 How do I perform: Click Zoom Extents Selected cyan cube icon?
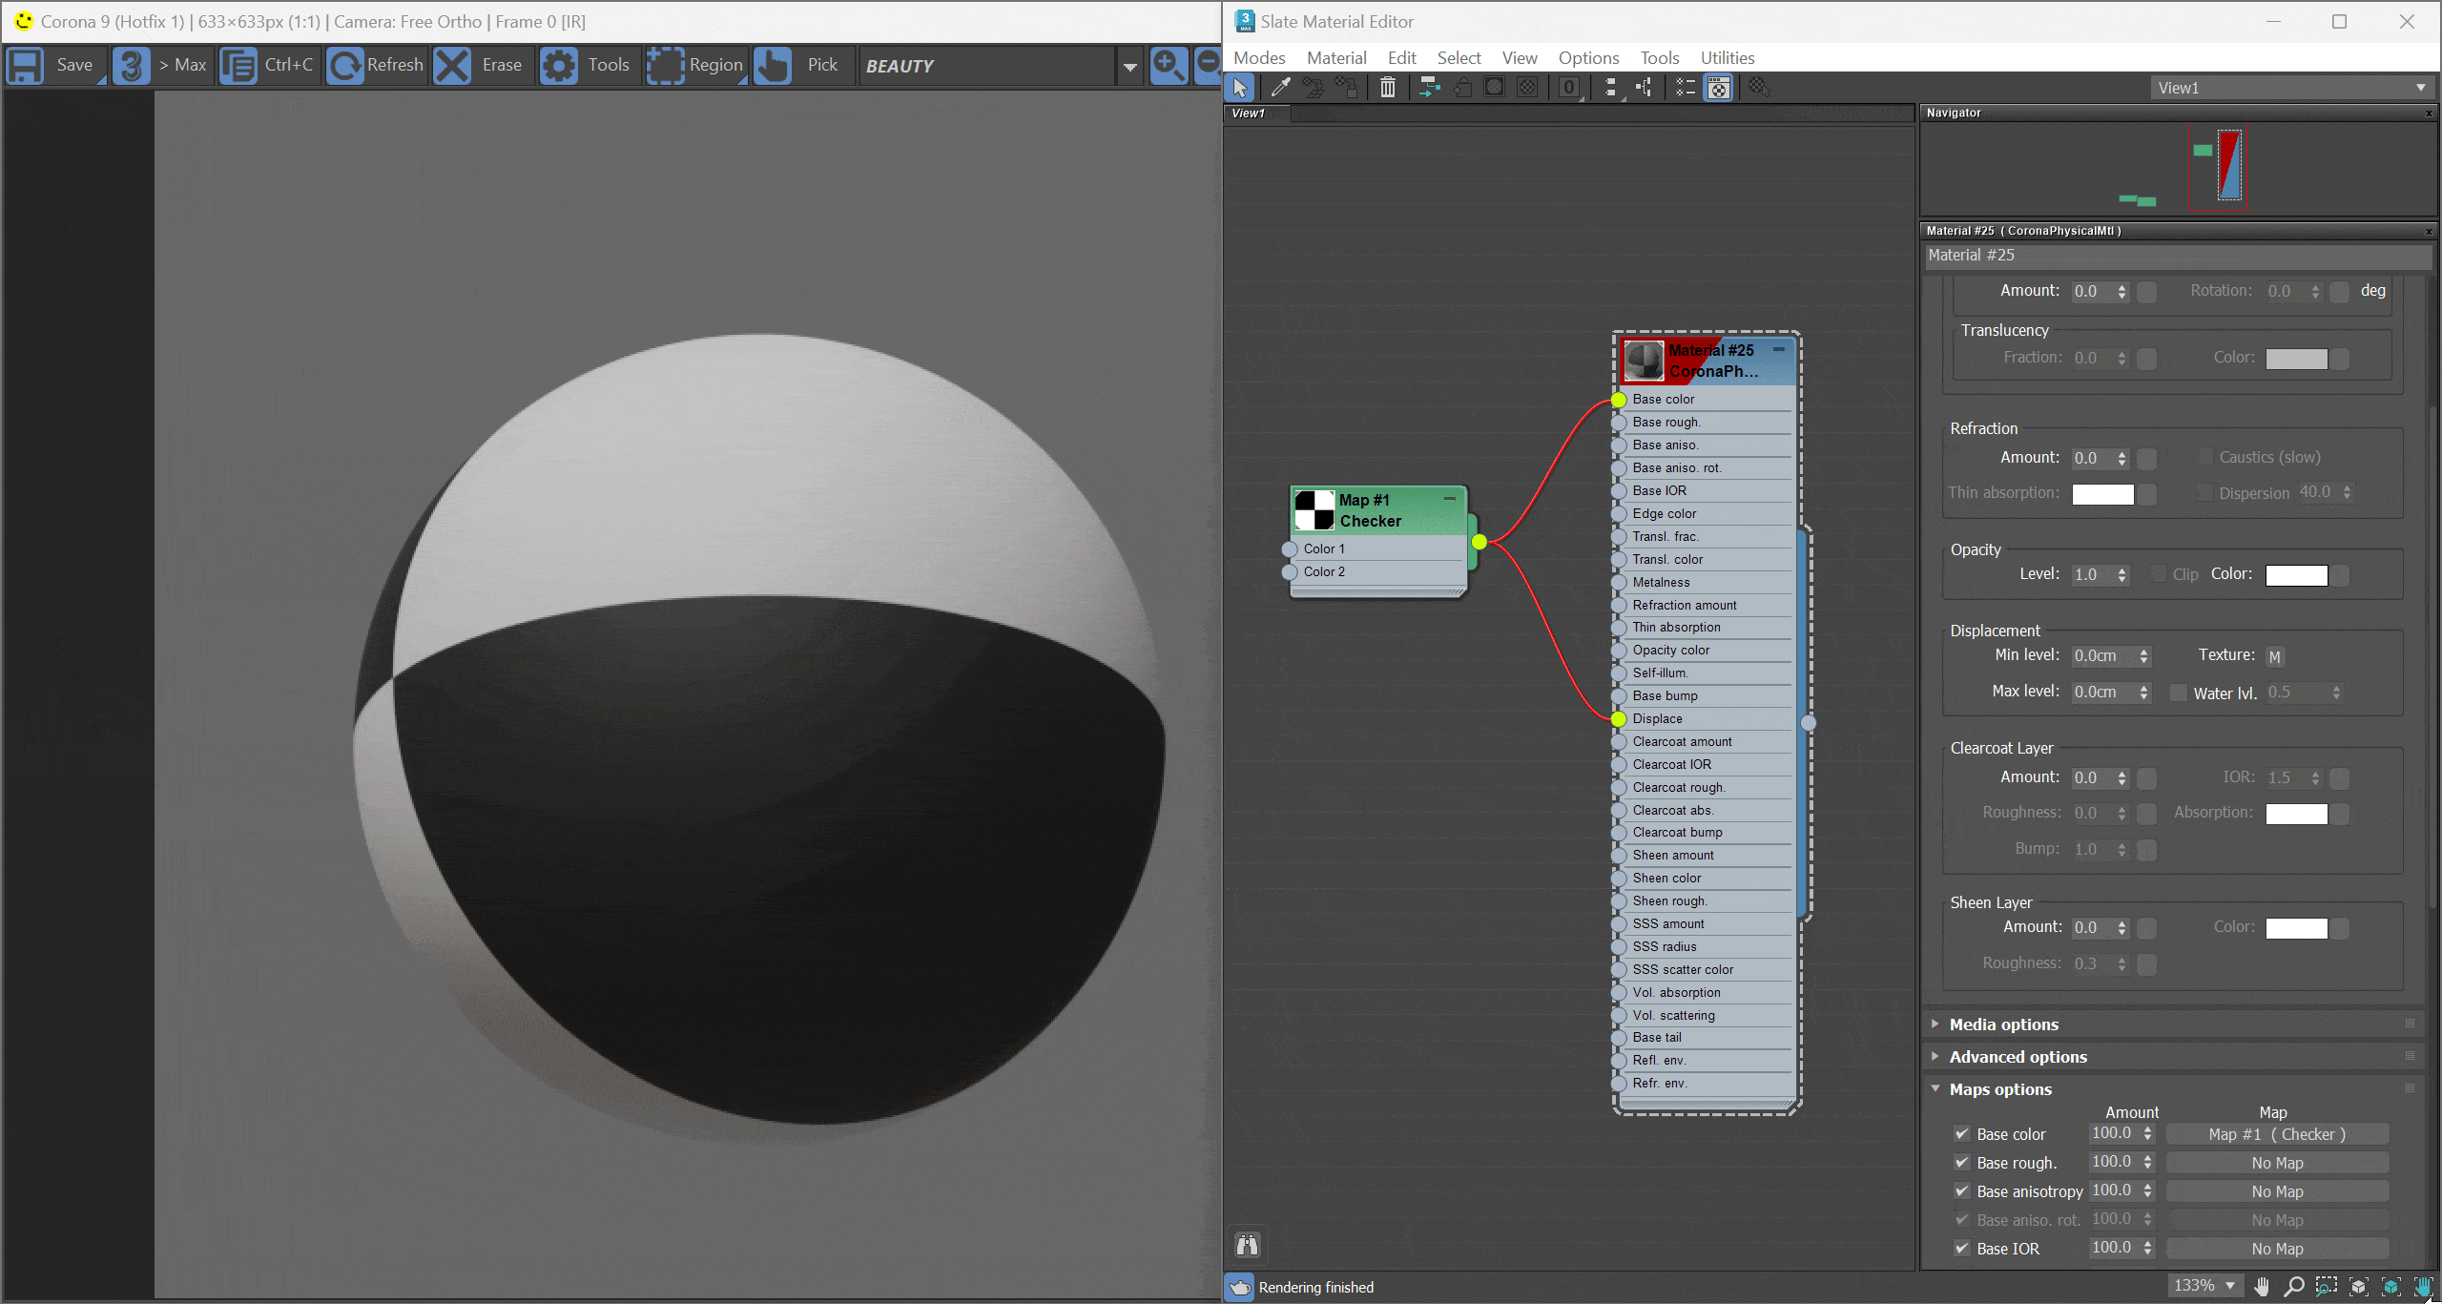[2390, 1287]
